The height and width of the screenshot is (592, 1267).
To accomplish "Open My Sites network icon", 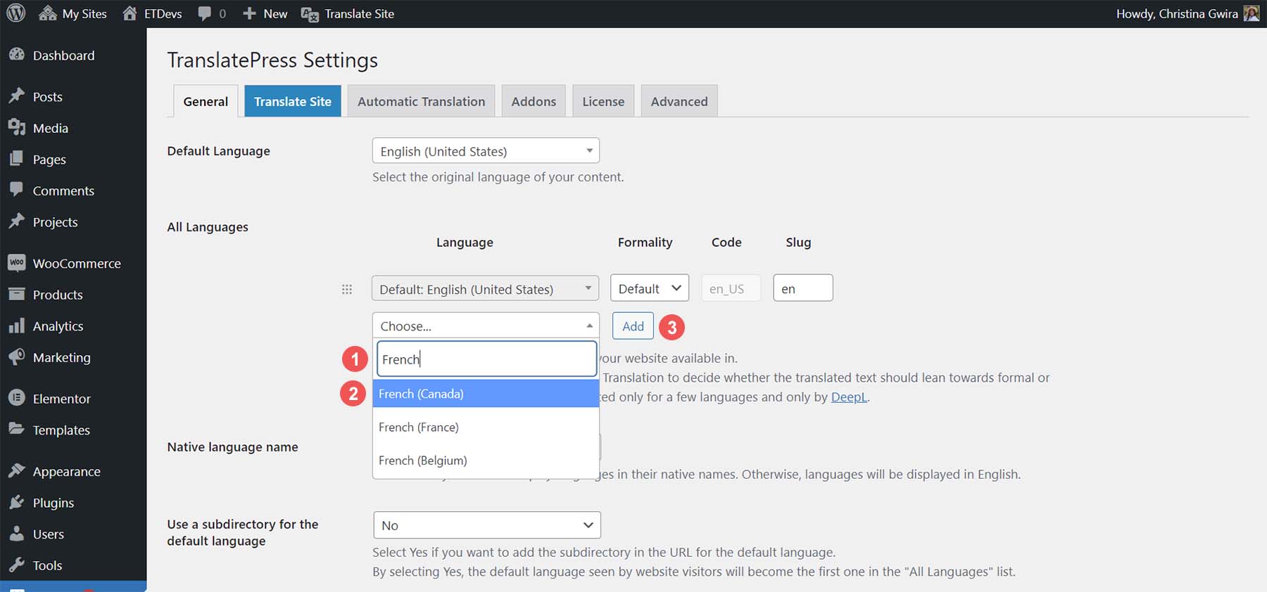I will tap(48, 13).
